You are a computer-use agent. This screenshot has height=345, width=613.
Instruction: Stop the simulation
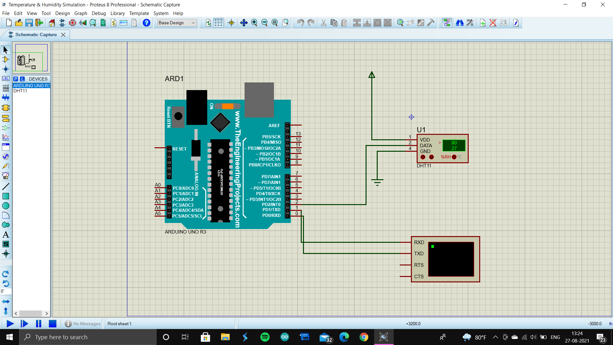coord(53,324)
